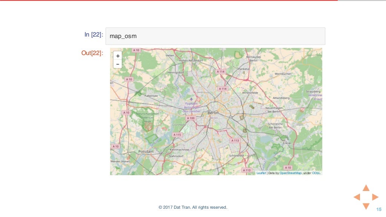Click the Stahnsdorf label on the map
386x217 pixels.
[x=176, y=156]
